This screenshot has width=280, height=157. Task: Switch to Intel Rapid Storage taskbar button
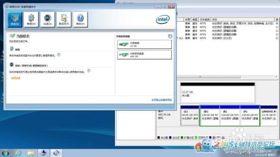tap(56, 153)
